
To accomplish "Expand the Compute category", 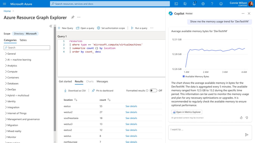I will 6,71.
